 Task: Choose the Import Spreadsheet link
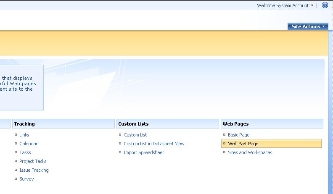[x=144, y=152]
